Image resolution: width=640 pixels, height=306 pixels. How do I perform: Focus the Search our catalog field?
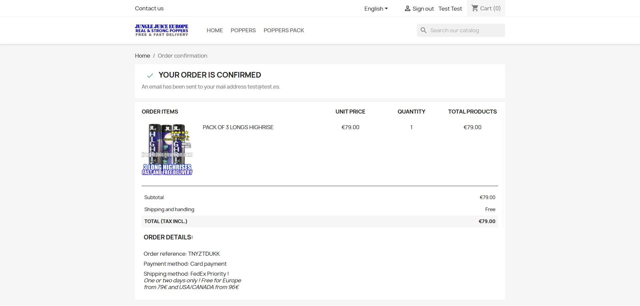coord(465,30)
